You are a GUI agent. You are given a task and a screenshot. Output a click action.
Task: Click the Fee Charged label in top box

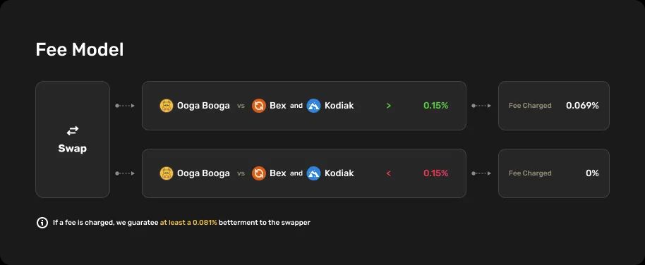tap(530, 106)
